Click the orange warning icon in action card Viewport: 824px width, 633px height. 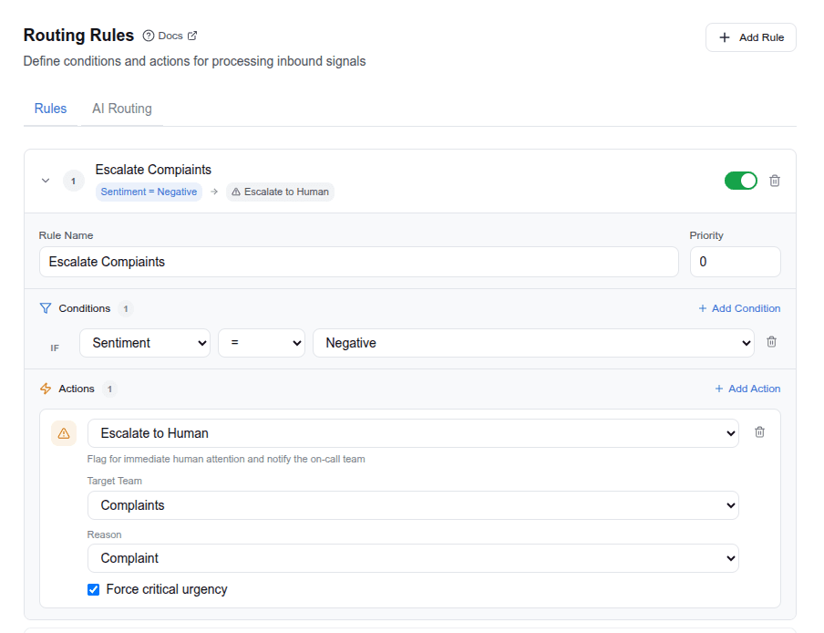(64, 433)
